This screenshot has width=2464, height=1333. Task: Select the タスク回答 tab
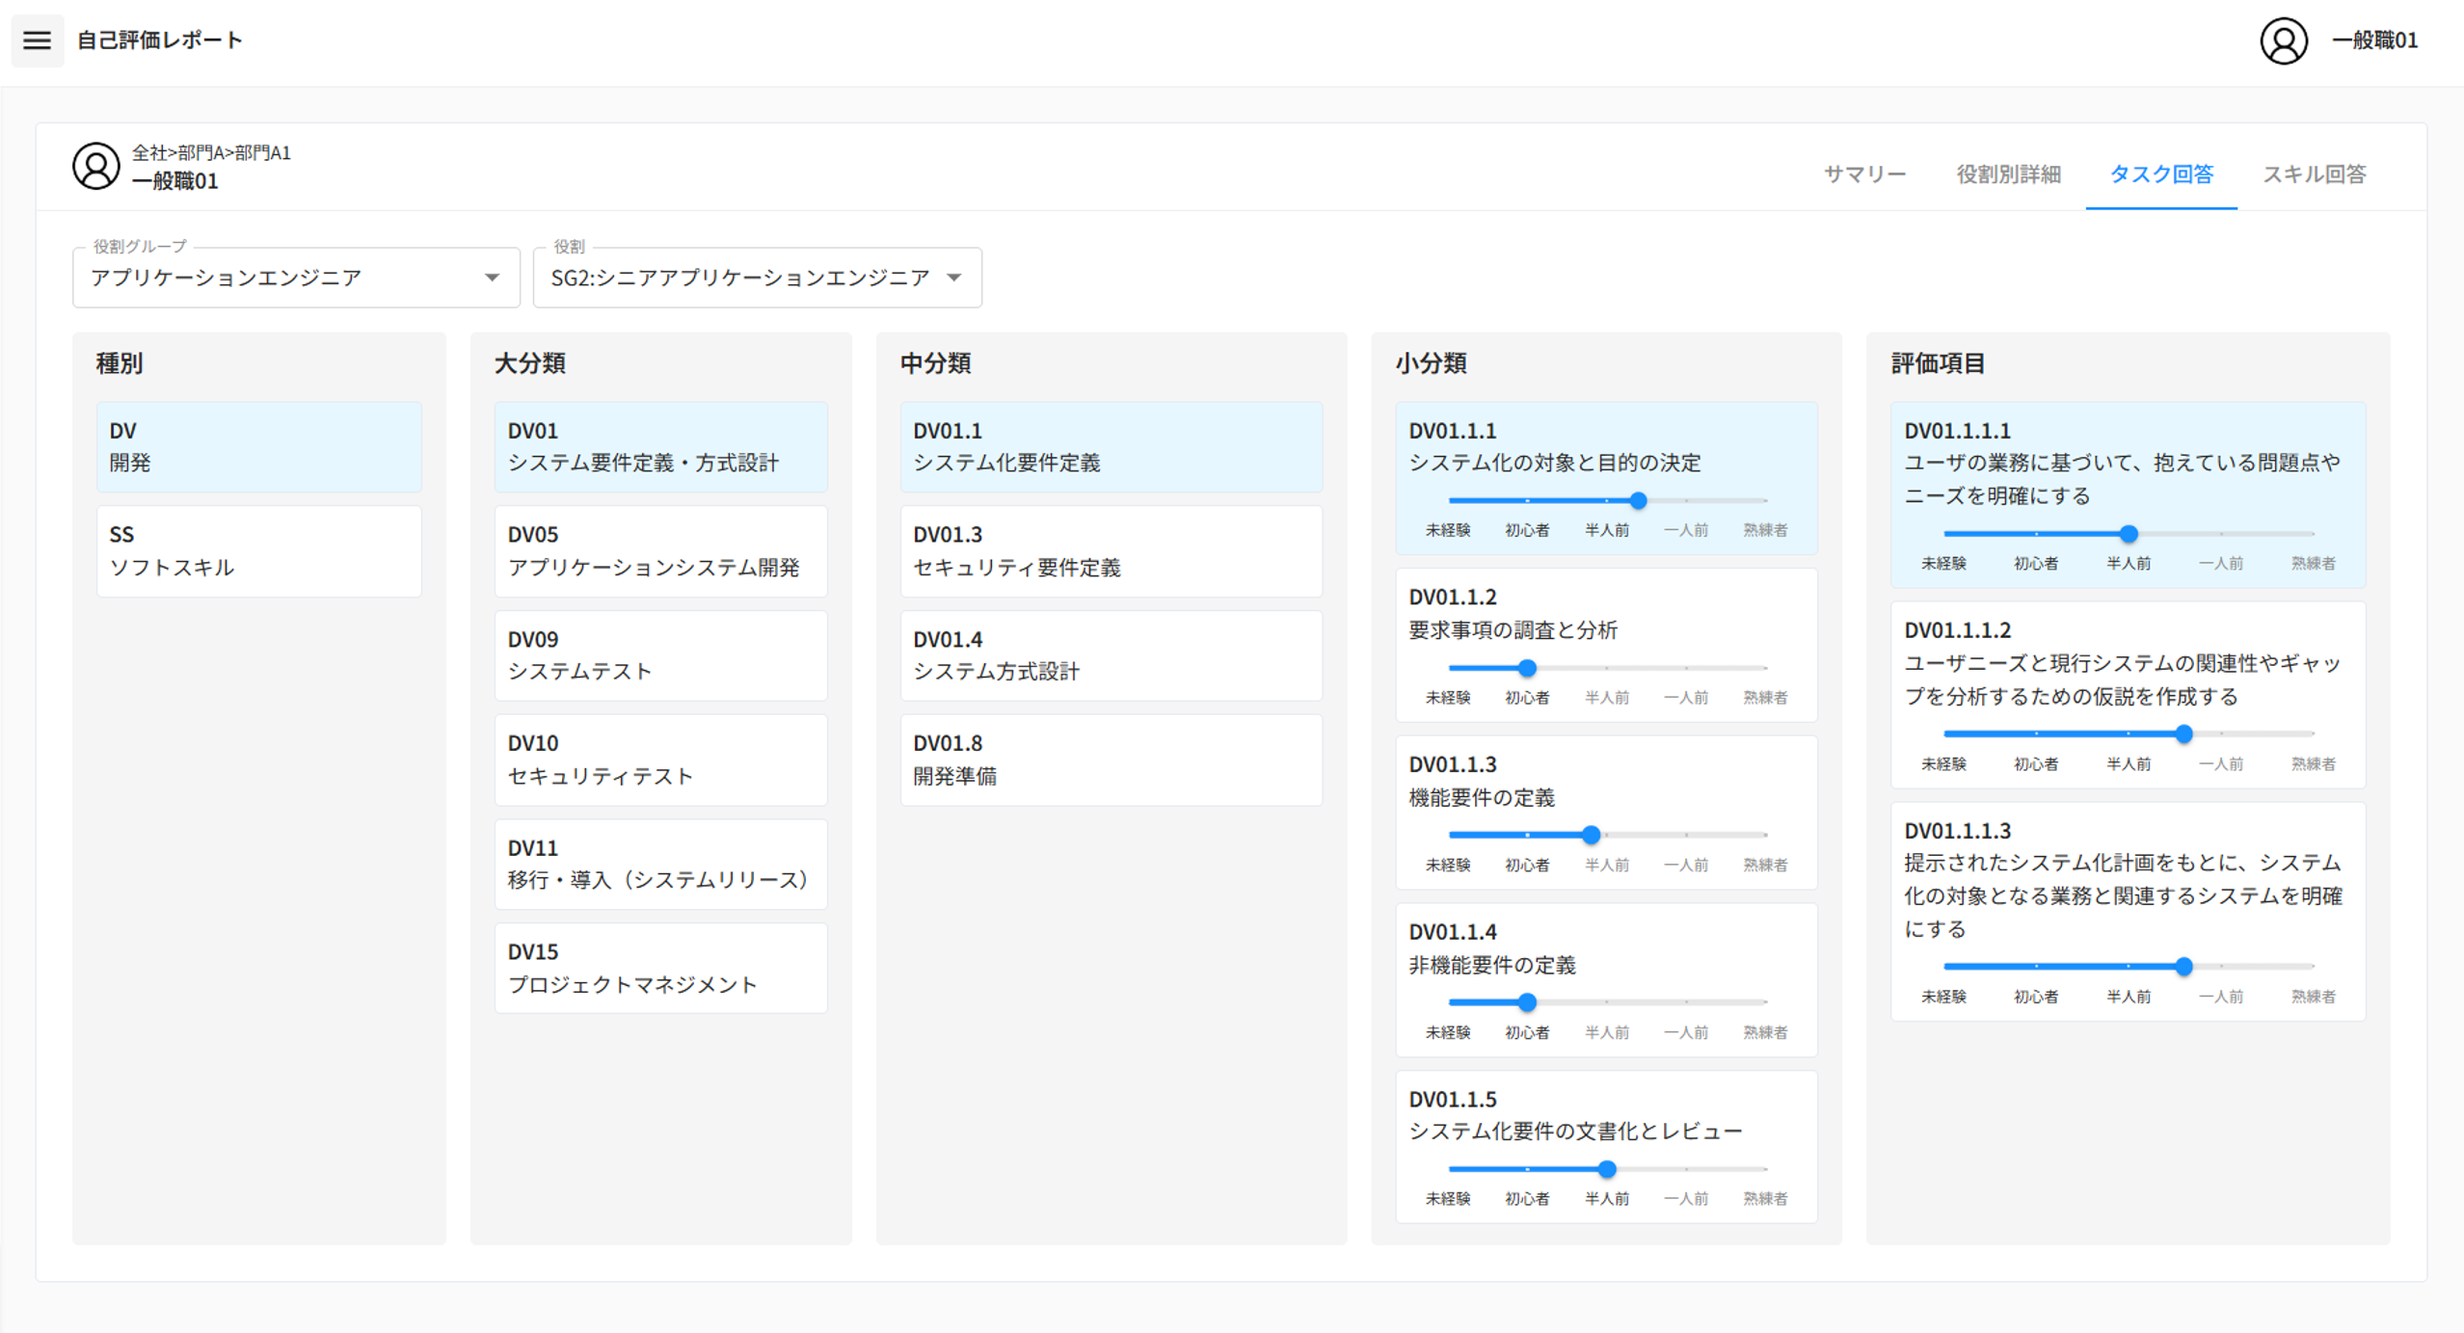pos(2161,174)
